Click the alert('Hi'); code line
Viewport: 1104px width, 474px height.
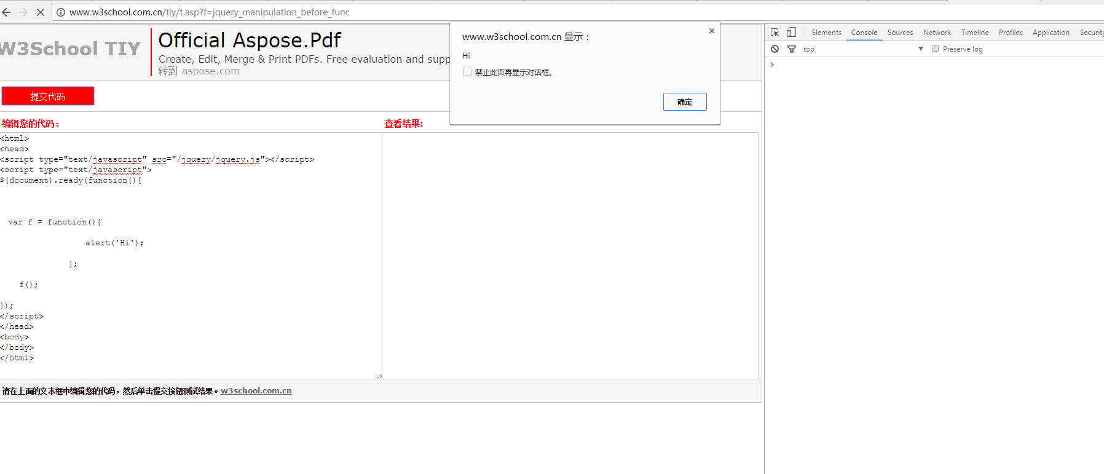(115, 243)
